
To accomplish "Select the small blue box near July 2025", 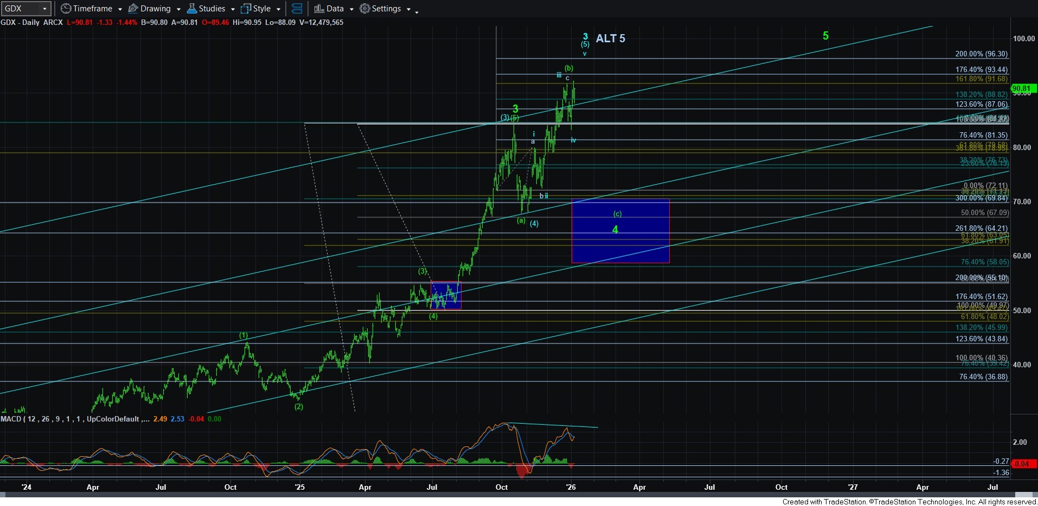I will point(446,295).
